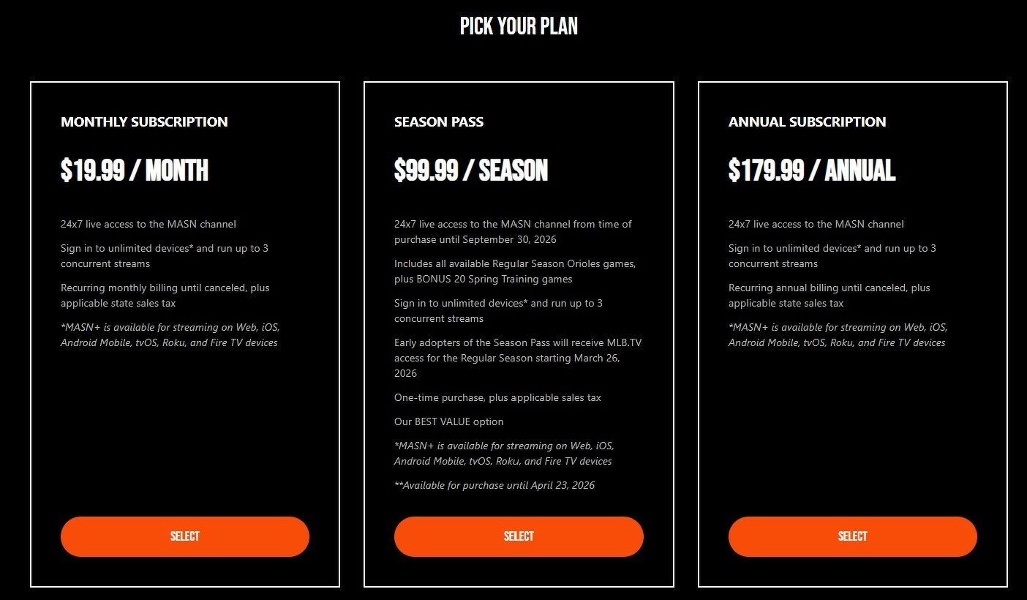Image resolution: width=1027 pixels, height=600 pixels.
Task: Click the $19.99 / Month price
Action: 135,170
